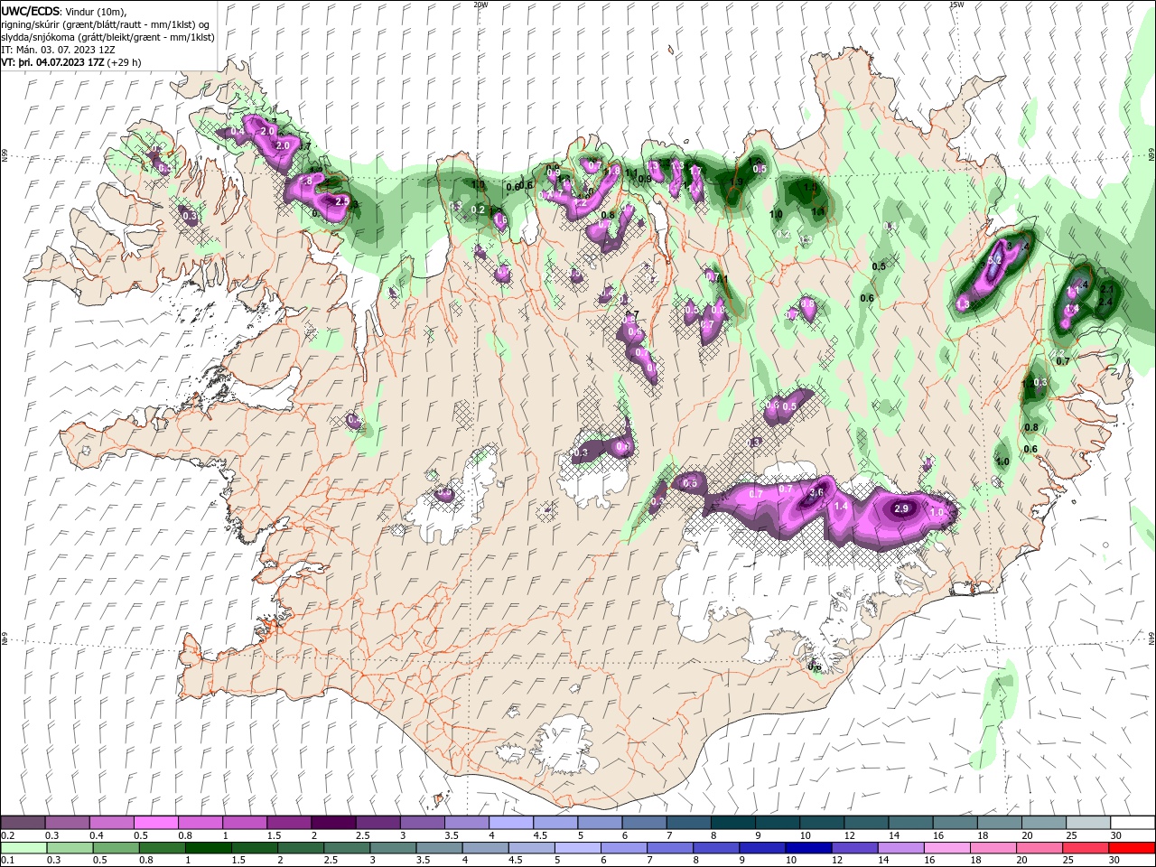This screenshot has width=1156, height=867.
Task: Click the '20' label in lower legend row
Action: click(1021, 861)
